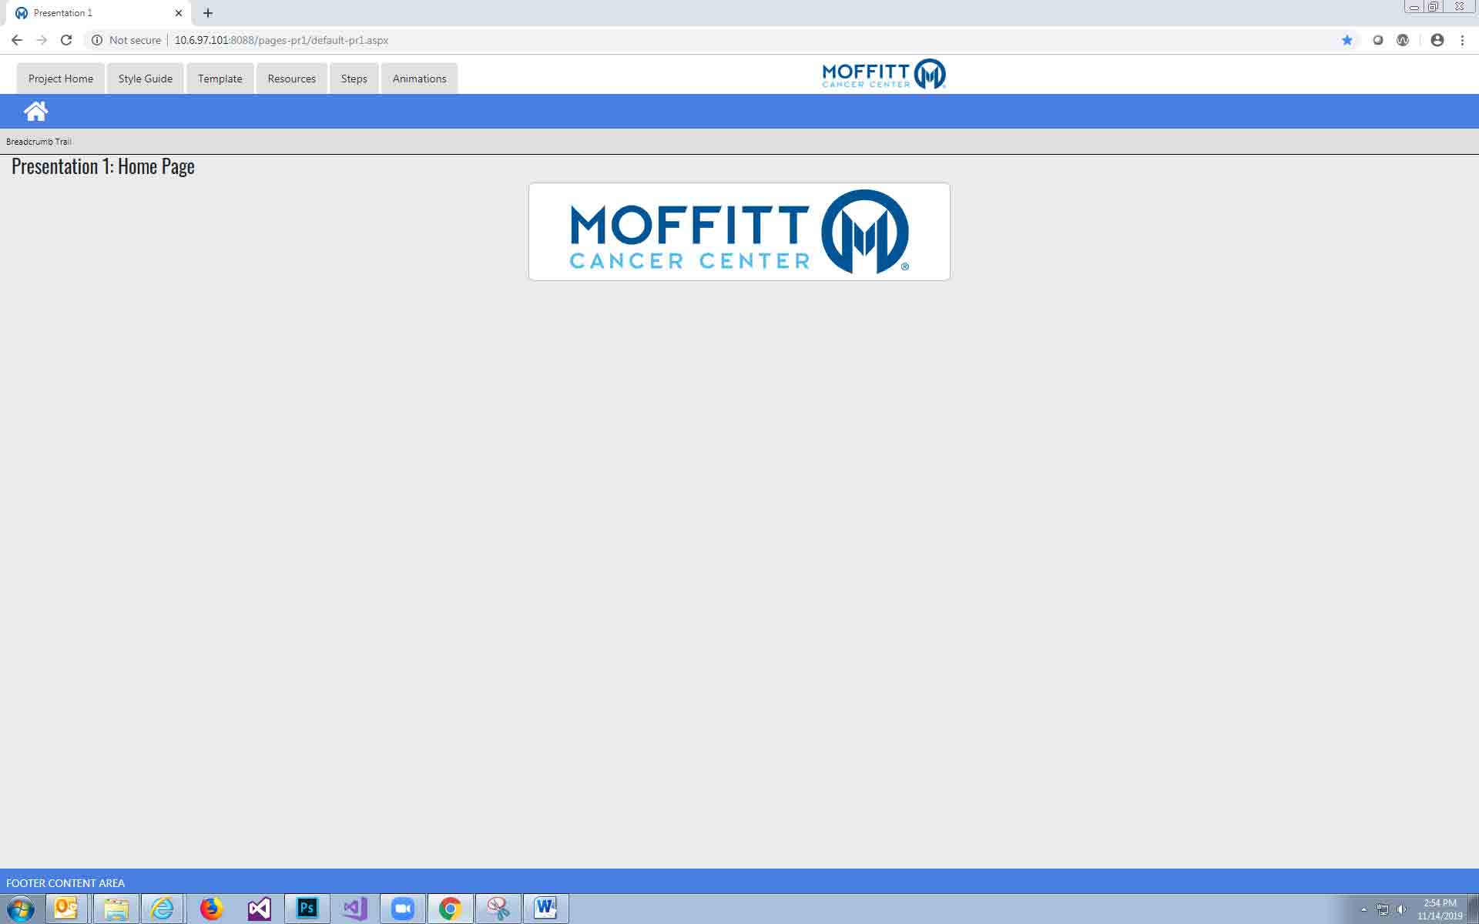Viewport: 1479px width, 924px height.
Task: Open the Project Home menu item
Action: (61, 79)
